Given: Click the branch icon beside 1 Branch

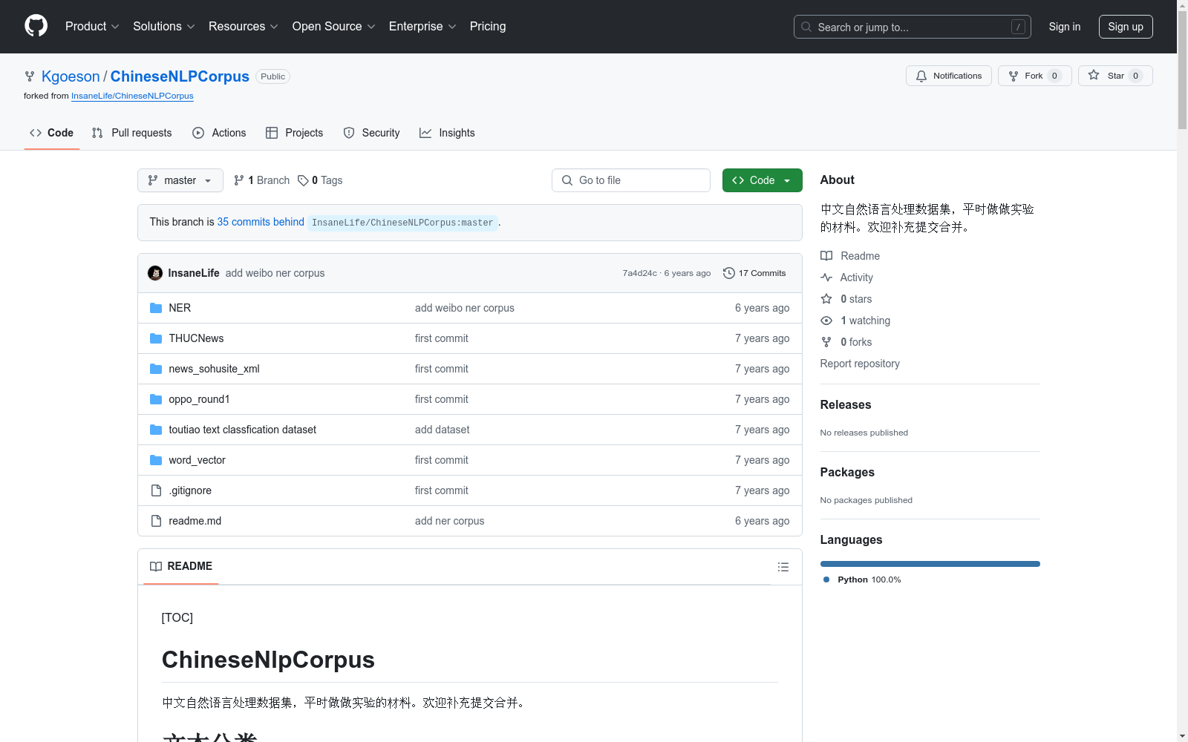Looking at the screenshot, I should (x=239, y=180).
